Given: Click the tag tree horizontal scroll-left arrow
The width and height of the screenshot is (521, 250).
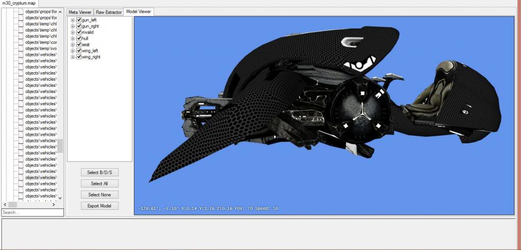Looking at the screenshot, I should tap(5, 204).
